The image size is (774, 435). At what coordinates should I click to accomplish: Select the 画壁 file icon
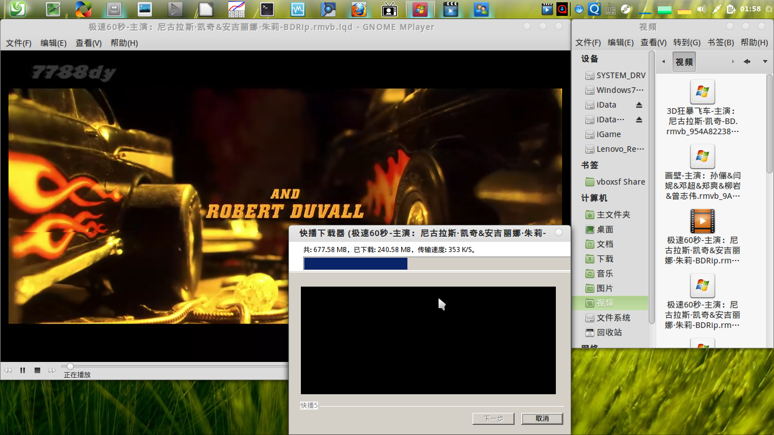click(703, 156)
